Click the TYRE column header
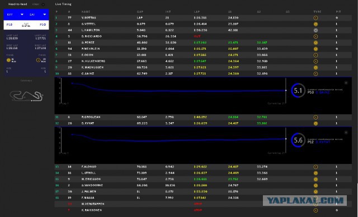 point(317,12)
